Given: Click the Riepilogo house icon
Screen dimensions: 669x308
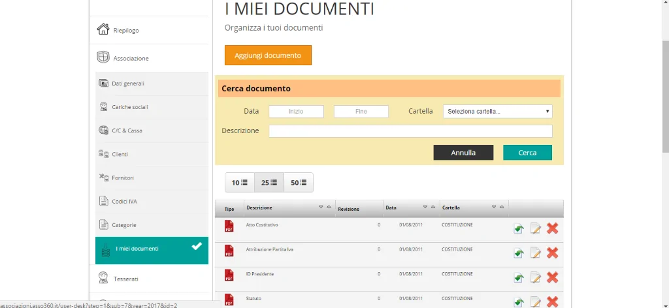Looking at the screenshot, I should (x=103, y=29).
